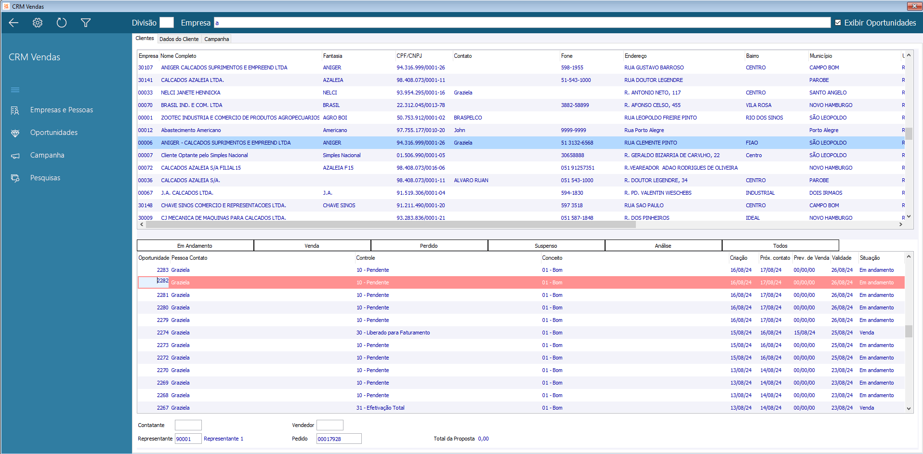923x454 pixels.
Task: Sort clients by Nome Completo column header
Action: pos(178,56)
